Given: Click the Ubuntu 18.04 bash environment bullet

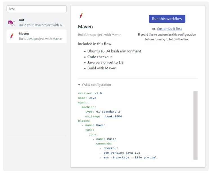Looking at the screenshot, I should (x=114, y=51).
